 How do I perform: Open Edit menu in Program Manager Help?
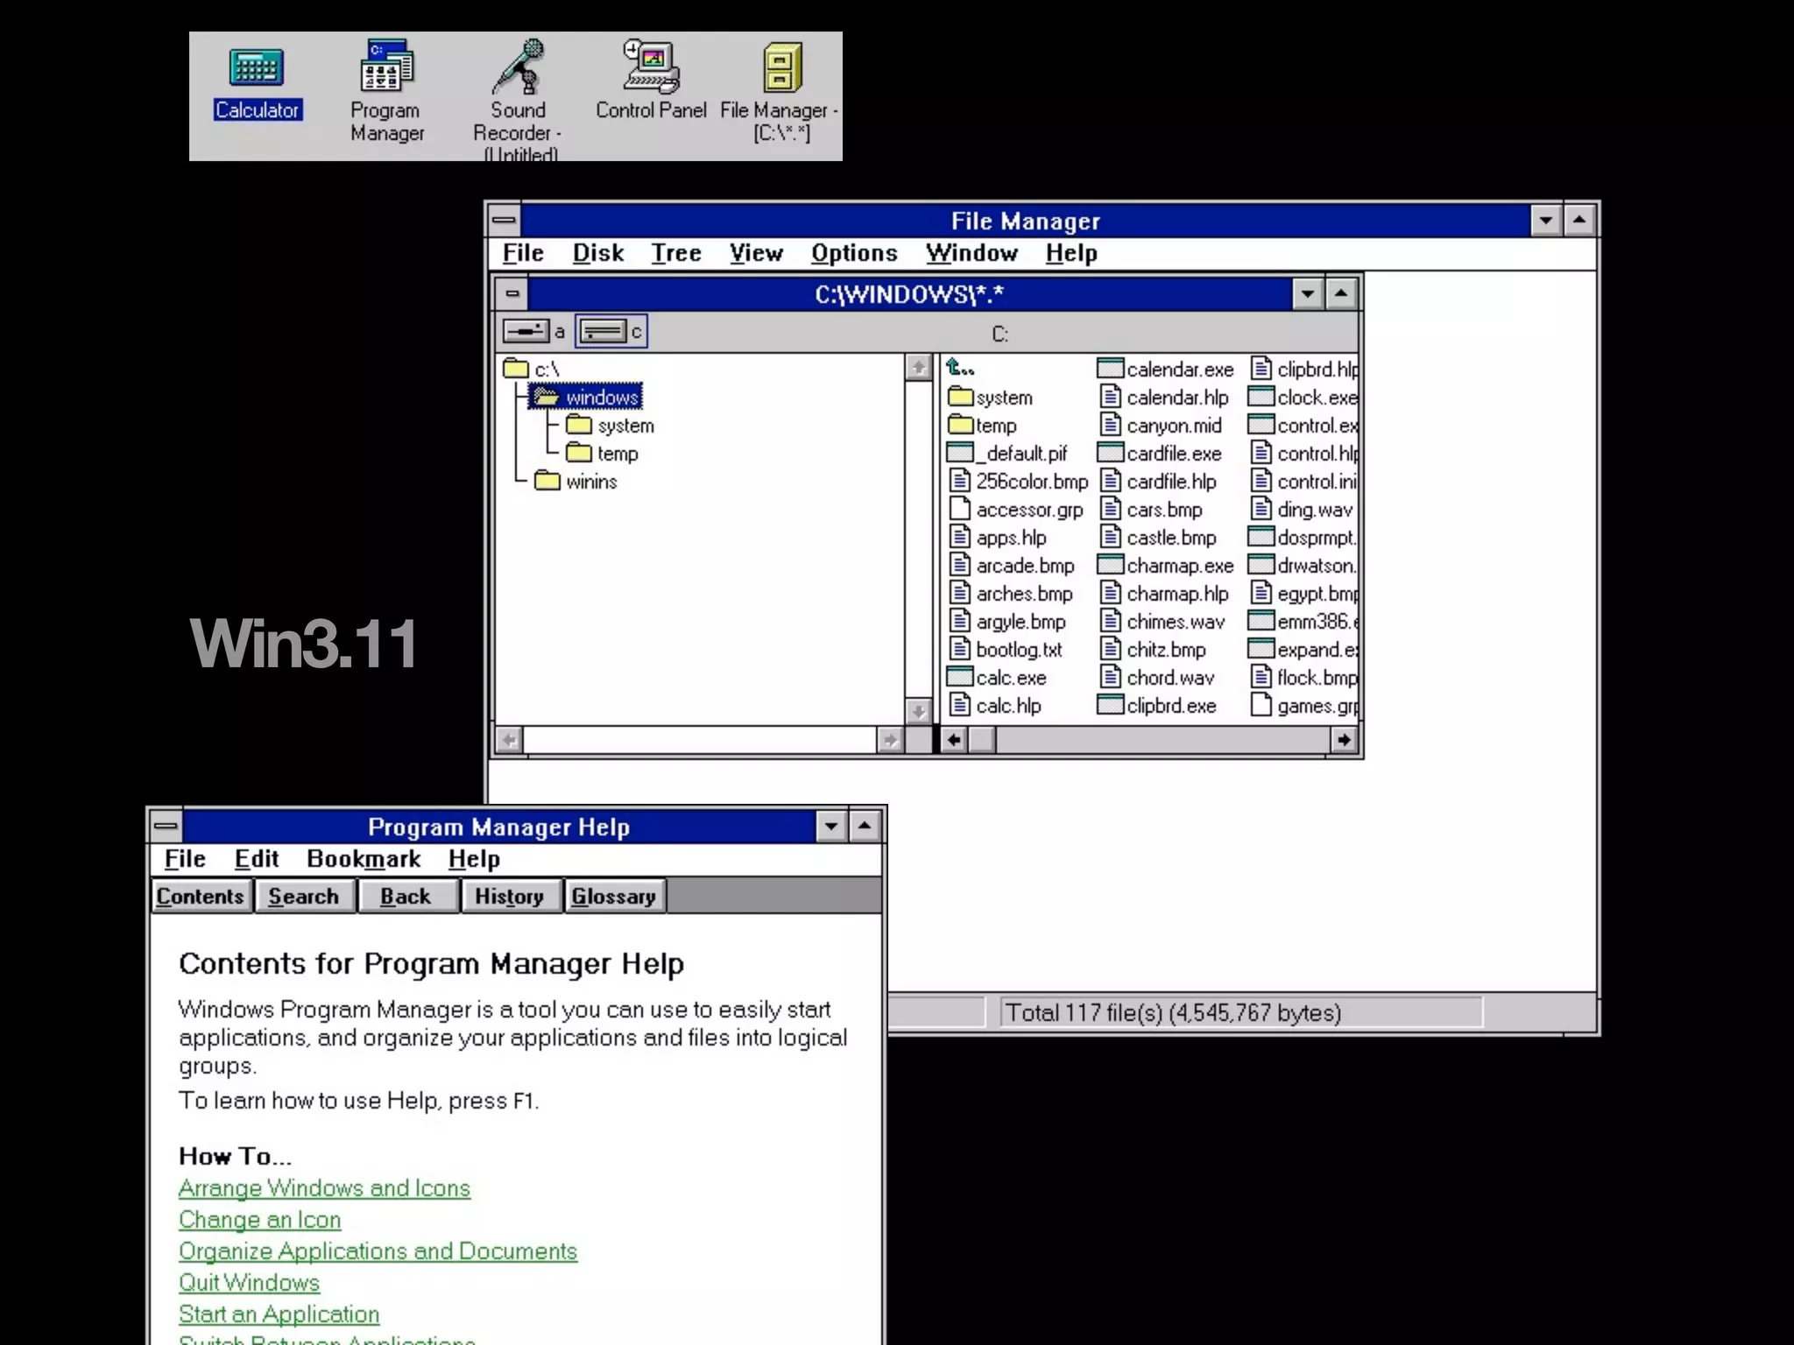(257, 859)
